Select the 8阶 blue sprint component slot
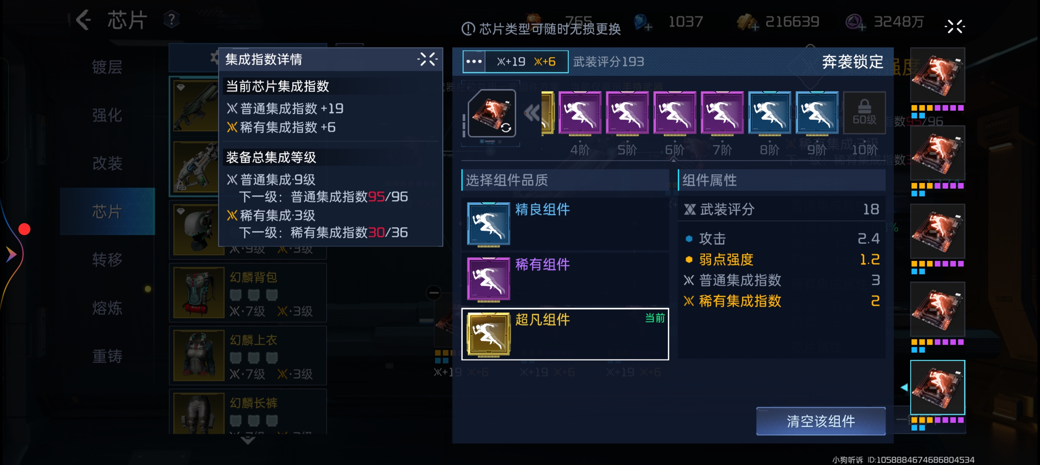Image resolution: width=1040 pixels, height=465 pixels. coord(769,113)
